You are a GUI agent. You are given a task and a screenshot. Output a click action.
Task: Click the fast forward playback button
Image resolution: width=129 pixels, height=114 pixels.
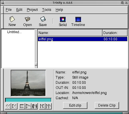[x=49, y=106]
